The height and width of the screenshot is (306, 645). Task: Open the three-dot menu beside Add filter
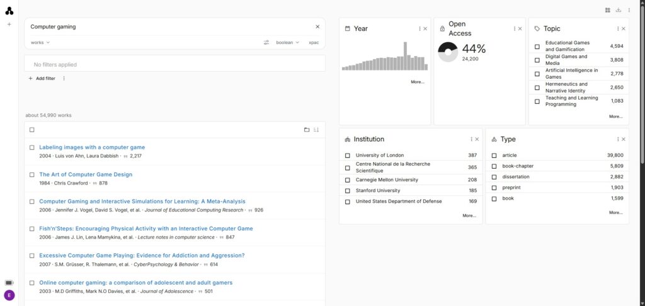pyautogui.click(x=64, y=79)
